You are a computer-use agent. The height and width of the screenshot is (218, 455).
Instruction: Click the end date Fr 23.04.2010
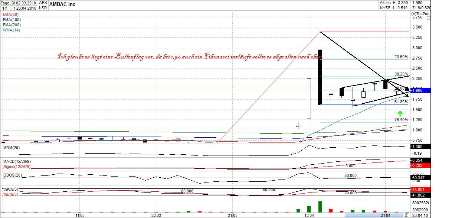[x=24, y=7]
